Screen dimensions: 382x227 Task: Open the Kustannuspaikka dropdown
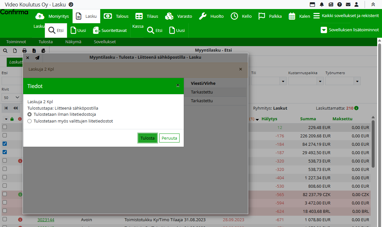tap(320, 81)
